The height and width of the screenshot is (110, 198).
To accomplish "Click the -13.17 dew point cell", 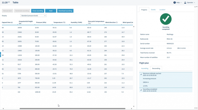I will coord(89,78).
